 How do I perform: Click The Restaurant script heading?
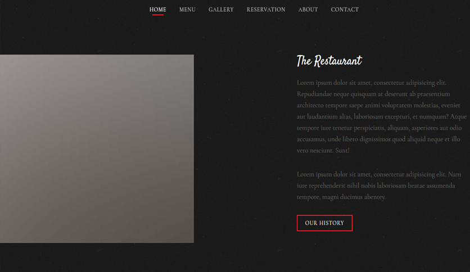click(x=329, y=61)
